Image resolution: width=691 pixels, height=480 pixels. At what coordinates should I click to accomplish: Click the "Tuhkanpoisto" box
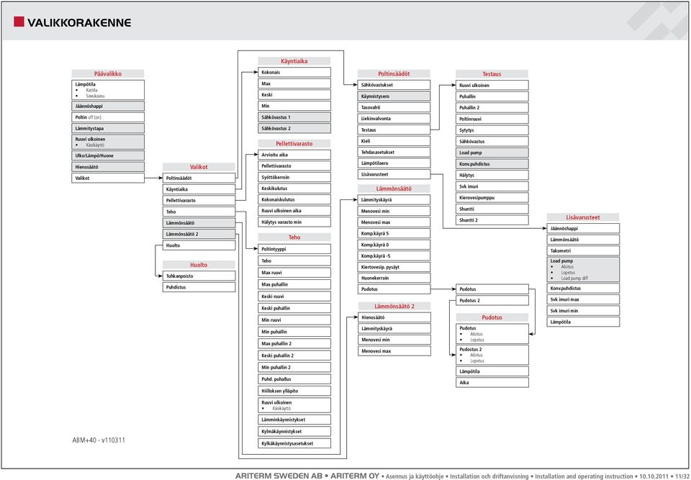199,276
